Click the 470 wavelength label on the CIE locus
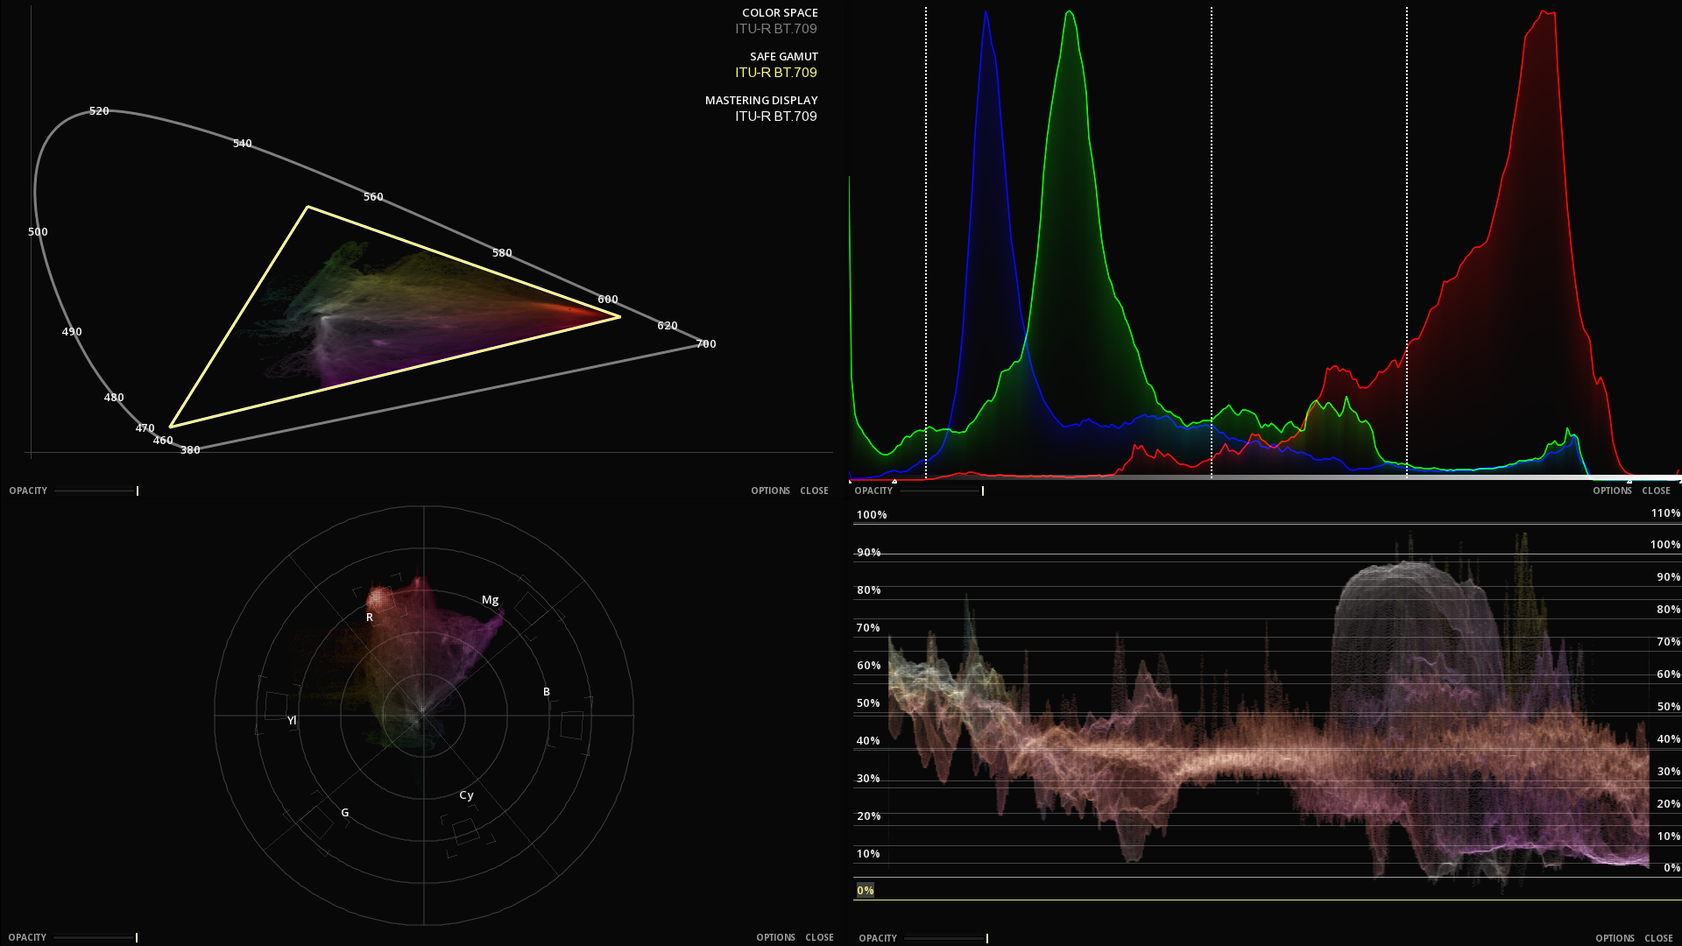 click(x=145, y=428)
